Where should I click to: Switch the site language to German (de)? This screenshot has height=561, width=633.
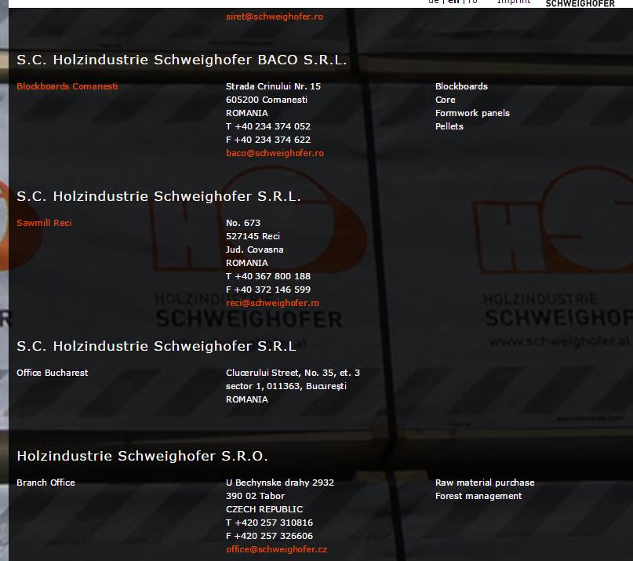pyautogui.click(x=434, y=2)
